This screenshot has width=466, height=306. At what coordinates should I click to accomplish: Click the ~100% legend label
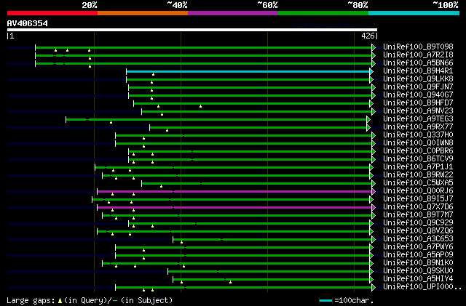445,5
